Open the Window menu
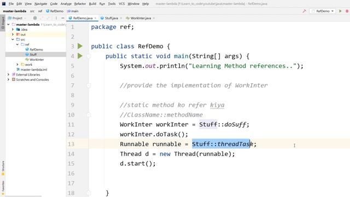Viewport: 350px width, 197px height. point(133,4)
